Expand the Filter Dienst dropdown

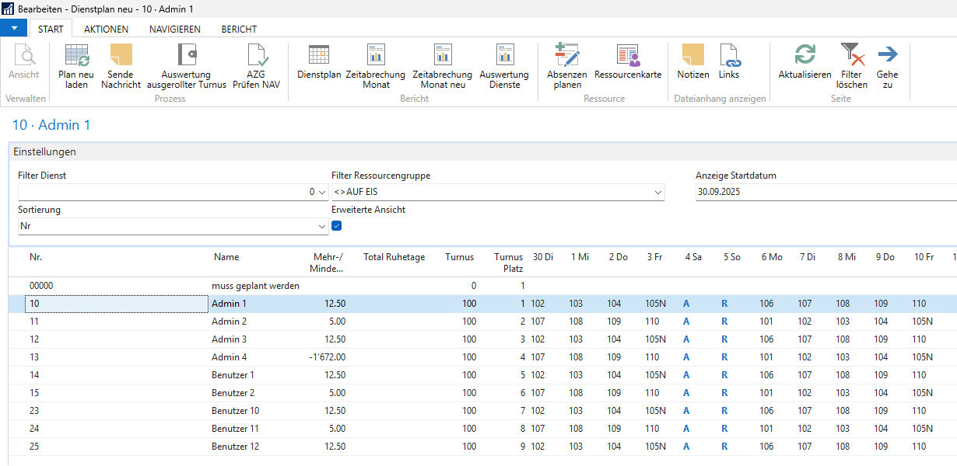coord(322,192)
